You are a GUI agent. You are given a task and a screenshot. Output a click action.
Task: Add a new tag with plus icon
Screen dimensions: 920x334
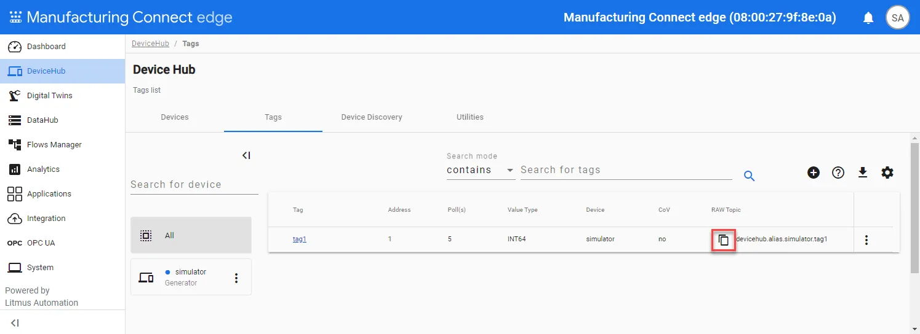point(814,173)
